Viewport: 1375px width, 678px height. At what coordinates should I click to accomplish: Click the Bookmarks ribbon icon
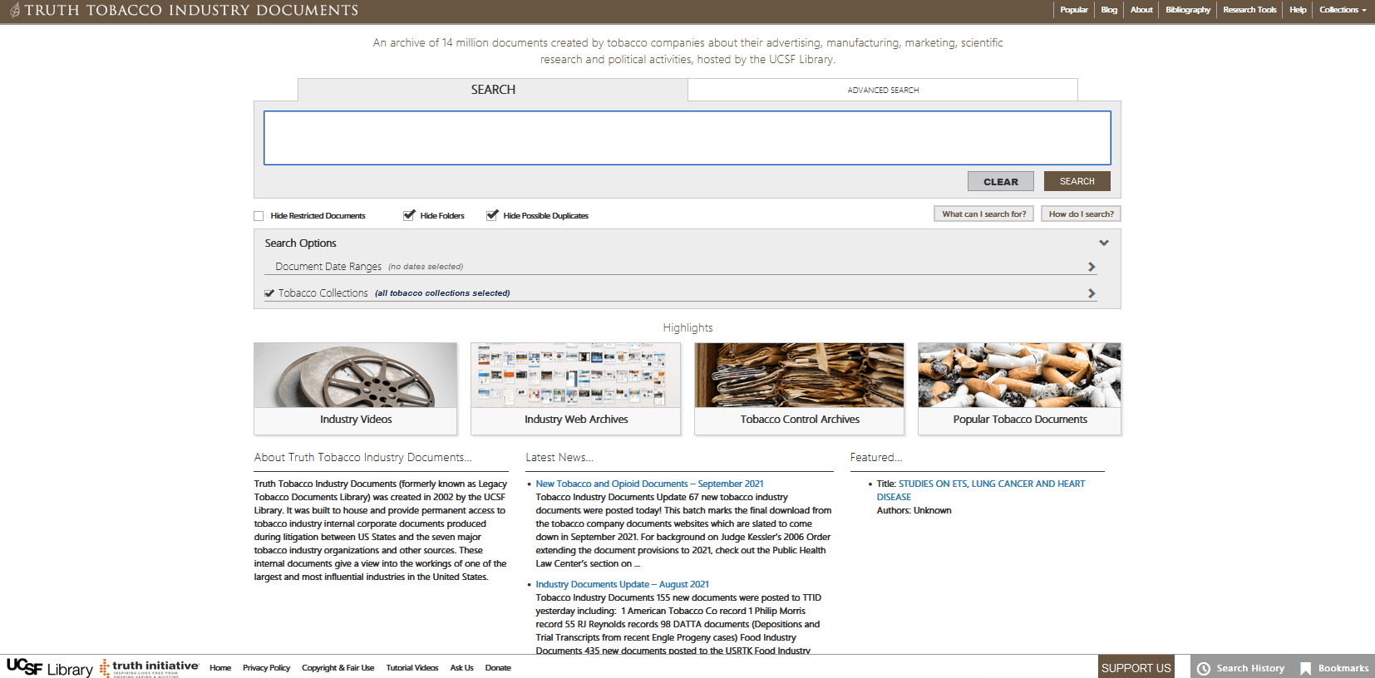(x=1305, y=669)
